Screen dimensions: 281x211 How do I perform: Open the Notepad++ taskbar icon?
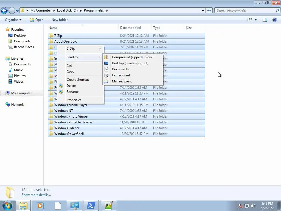click(109, 206)
